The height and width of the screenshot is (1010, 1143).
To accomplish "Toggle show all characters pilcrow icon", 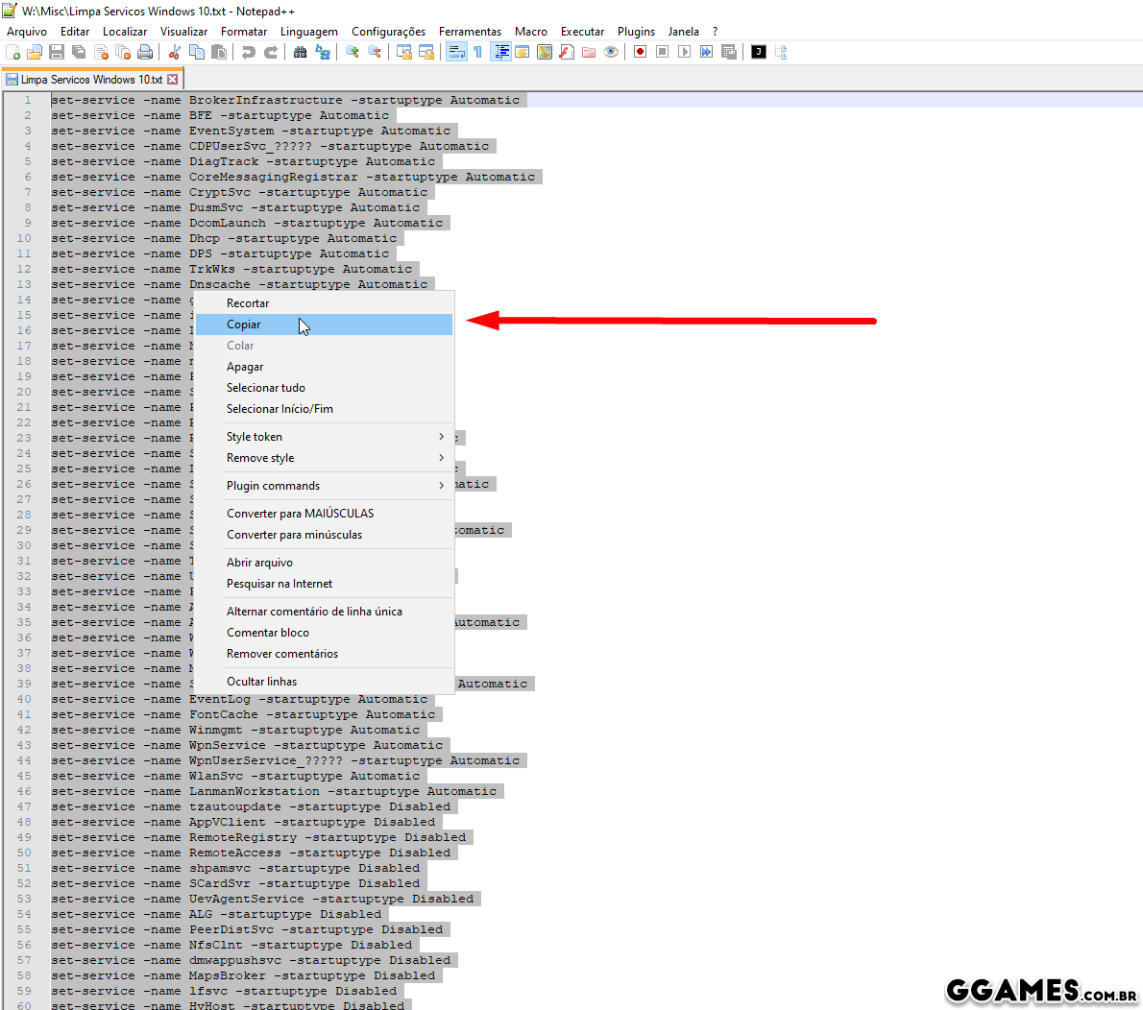I will click(478, 52).
